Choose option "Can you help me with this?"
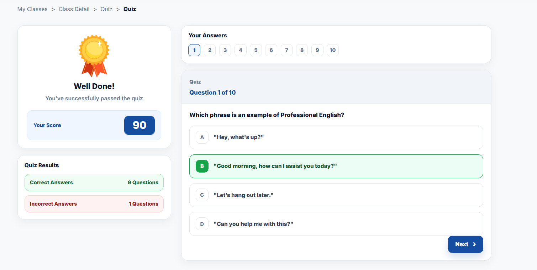The image size is (537, 270). (x=336, y=224)
